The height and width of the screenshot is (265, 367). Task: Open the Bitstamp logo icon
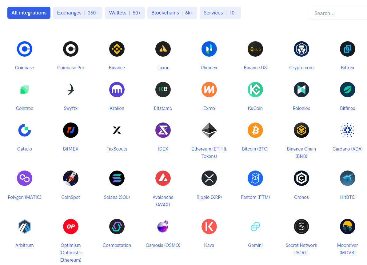click(x=163, y=90)
